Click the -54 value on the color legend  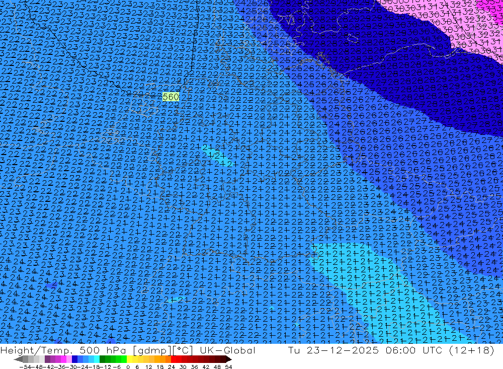click(26, 367)
